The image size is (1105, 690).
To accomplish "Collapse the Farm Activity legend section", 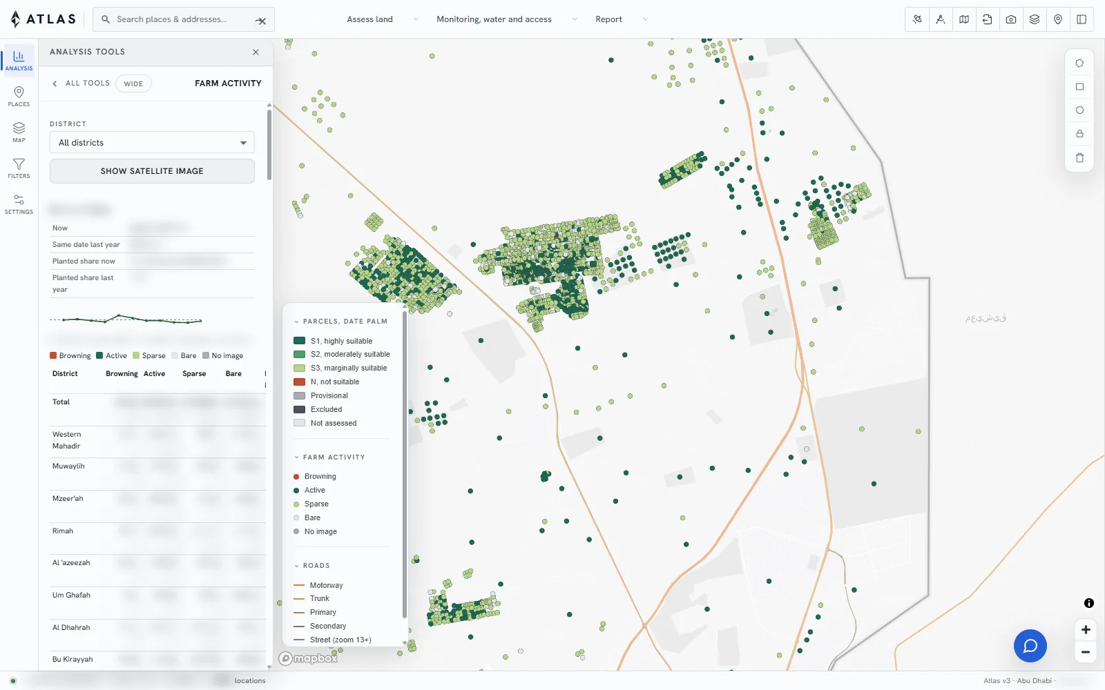I will (329, 457).
